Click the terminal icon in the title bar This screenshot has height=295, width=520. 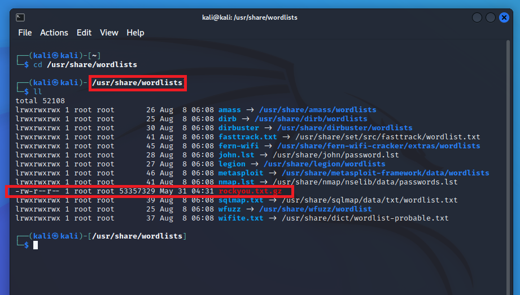click(x=20, y=17)
